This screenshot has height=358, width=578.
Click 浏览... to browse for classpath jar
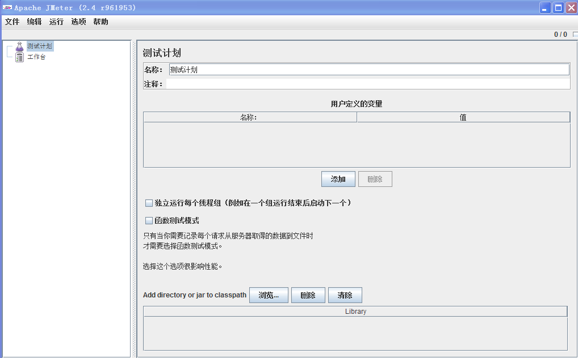point(269,295)
